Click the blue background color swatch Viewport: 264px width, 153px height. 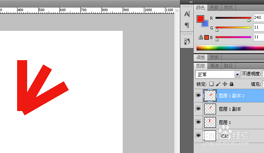[206, 24]
